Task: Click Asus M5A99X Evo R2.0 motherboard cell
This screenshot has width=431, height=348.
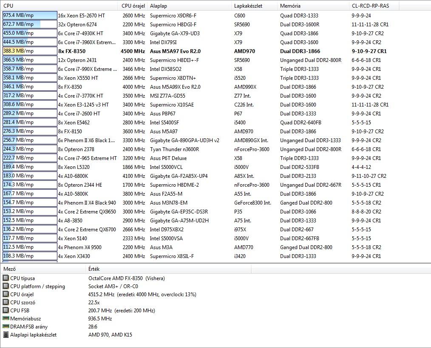Action: 175,87
